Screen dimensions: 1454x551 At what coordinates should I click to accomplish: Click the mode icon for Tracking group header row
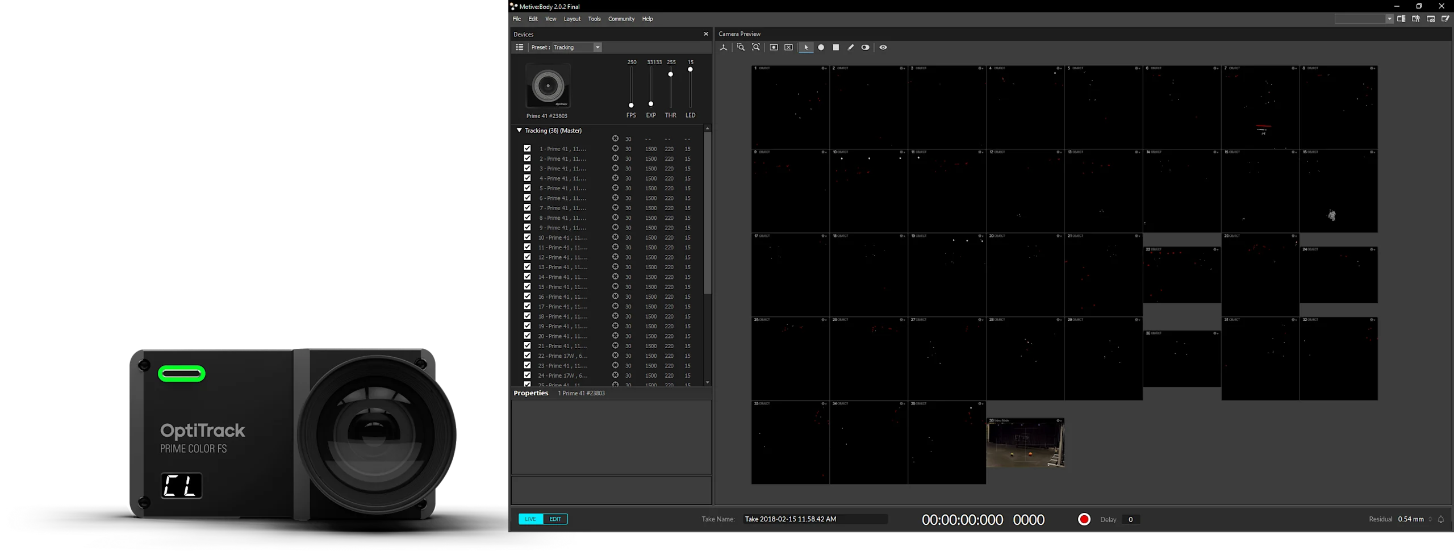pyautogui.click(x=615, y=139)
